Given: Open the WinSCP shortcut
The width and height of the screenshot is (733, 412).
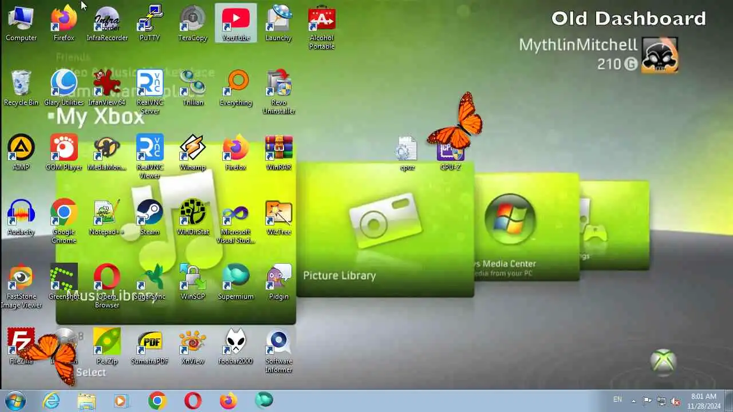Looking at the screenshot, I should [x=193, y=283].
